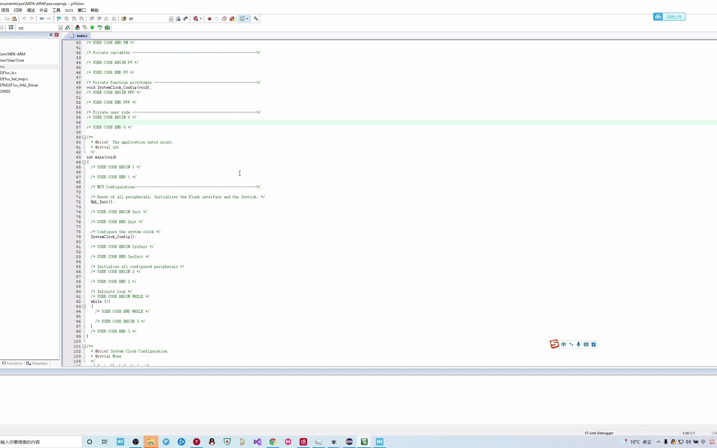717x448 pixels.
Task: Click the Manage Project Items blocks icon
Action: [x=77, y=27]
